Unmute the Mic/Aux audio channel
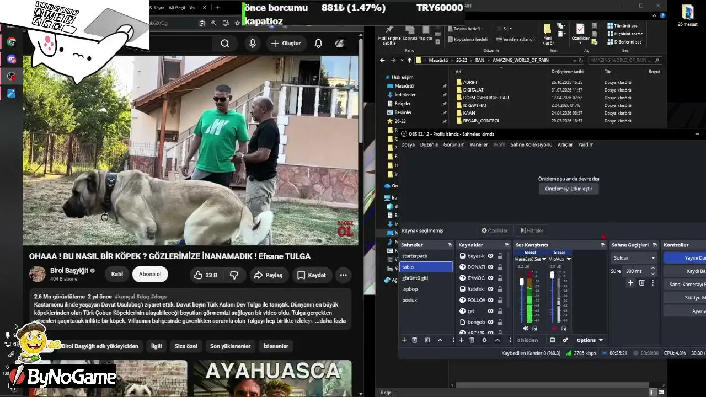 [x=554, y=328]
